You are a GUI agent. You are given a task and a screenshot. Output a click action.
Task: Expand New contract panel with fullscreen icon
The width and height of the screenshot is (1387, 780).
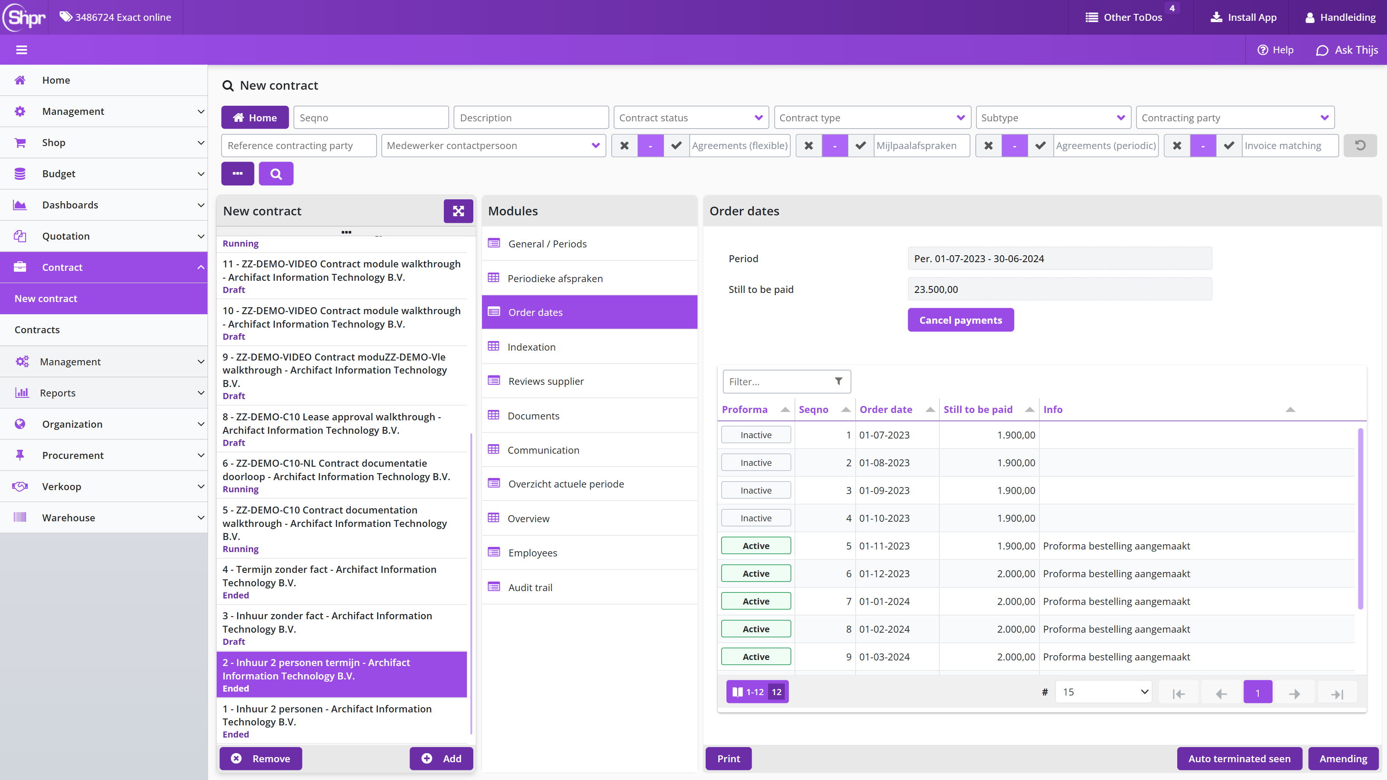pyautogui.click(x=458, y=211)
